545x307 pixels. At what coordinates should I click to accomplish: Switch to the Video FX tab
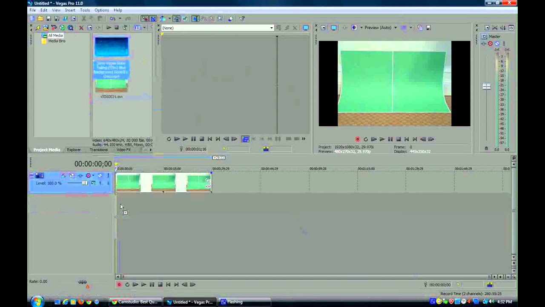pyautogui.click(x=123, y=150)
